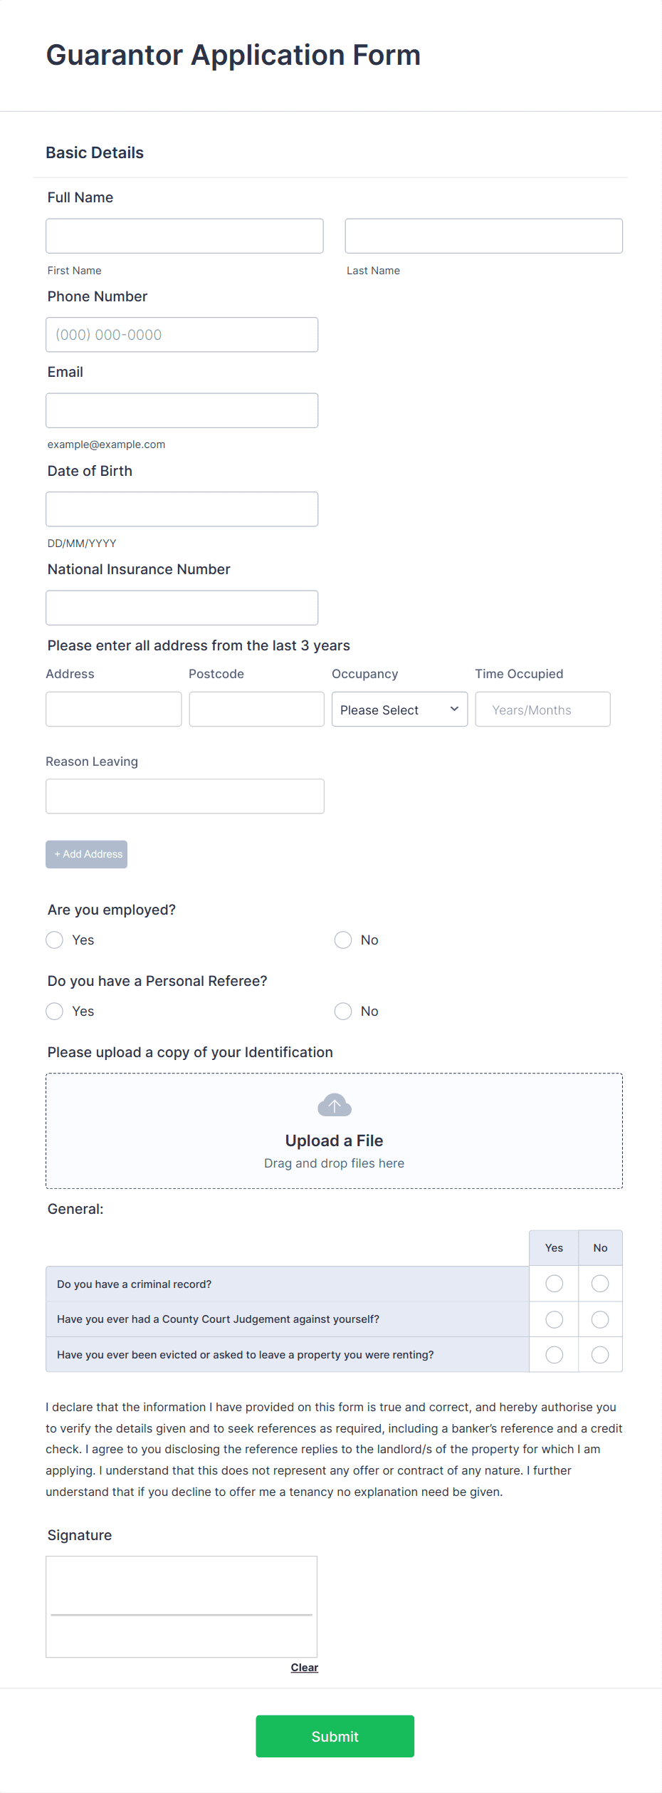The width and height of the screenshot is (662, 1793).
Task: Click the upload cloud icon
Action: pos(334,1105)
